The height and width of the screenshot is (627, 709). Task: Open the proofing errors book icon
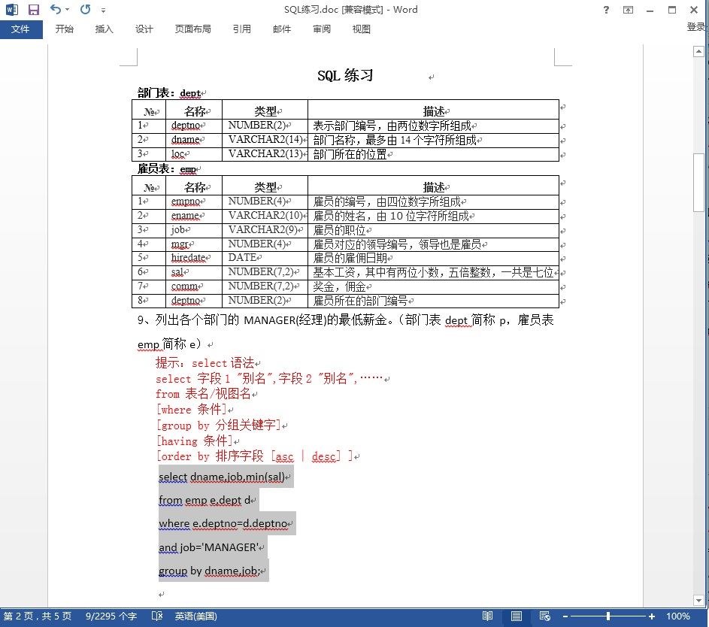click(157, 616)
